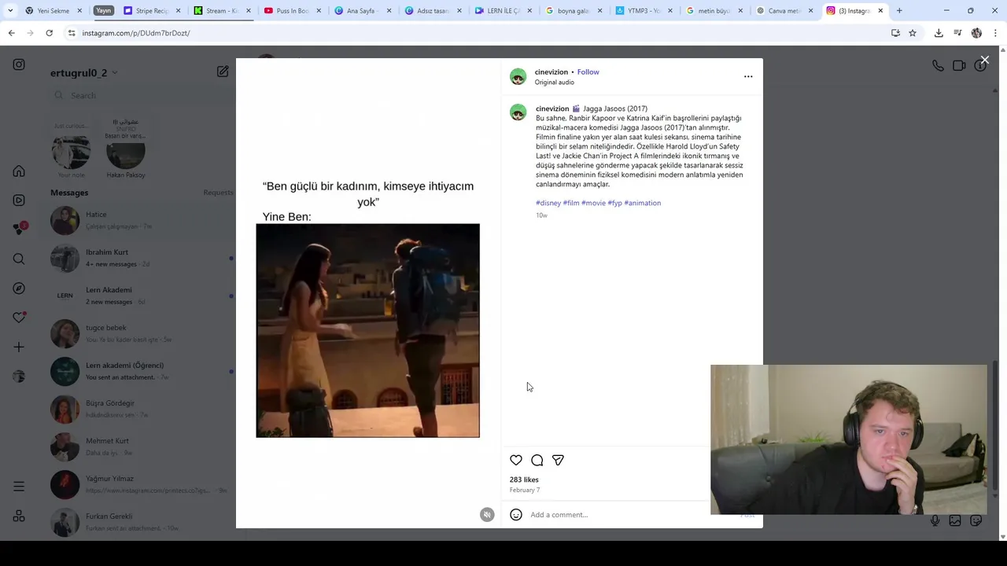The width and height of the screenshot is (1007, 566).
Task: Expand the ertugrul0_2 account switcher chevron
Action: click(x=115, y=73)
